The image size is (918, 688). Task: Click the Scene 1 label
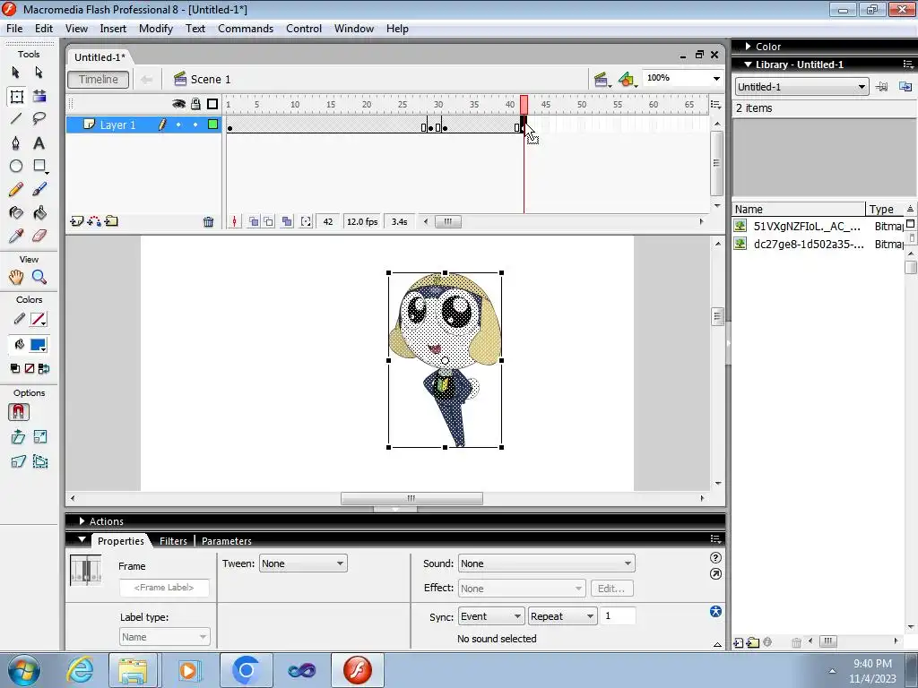click(210, 80)
